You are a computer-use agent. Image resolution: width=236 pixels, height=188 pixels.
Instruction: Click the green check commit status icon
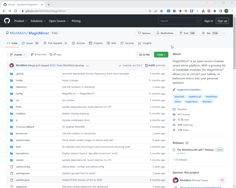click(120, 66)
